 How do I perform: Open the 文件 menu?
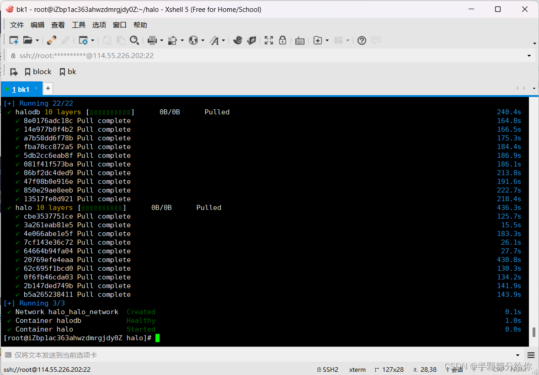click(16, 25)
